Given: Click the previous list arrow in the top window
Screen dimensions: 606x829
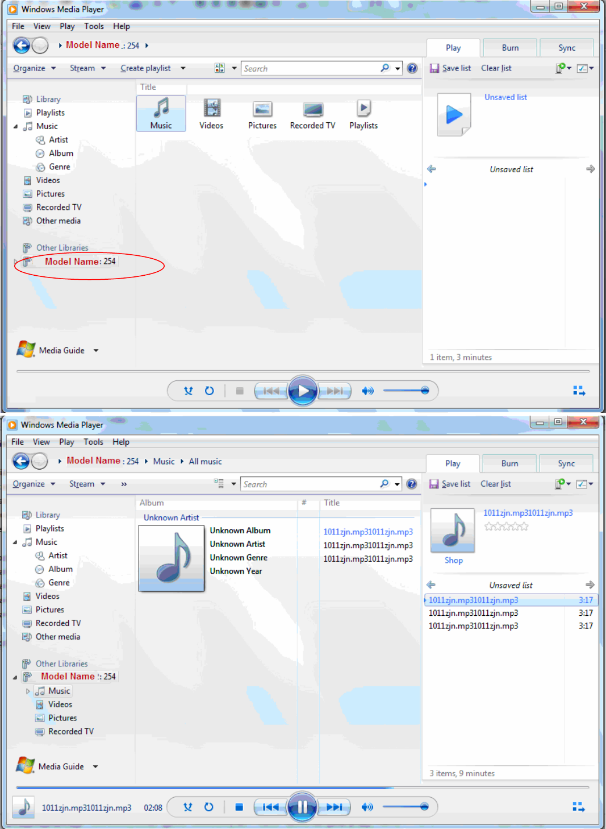Looking at the screenshot, I should [x=432, y=169].
